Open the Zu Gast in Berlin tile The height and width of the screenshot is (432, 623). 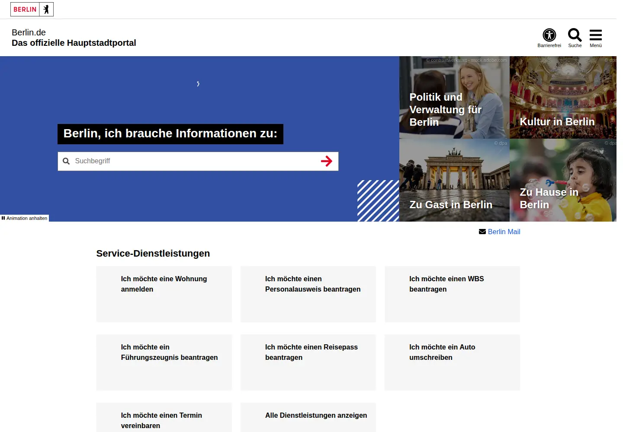point(454,180)
